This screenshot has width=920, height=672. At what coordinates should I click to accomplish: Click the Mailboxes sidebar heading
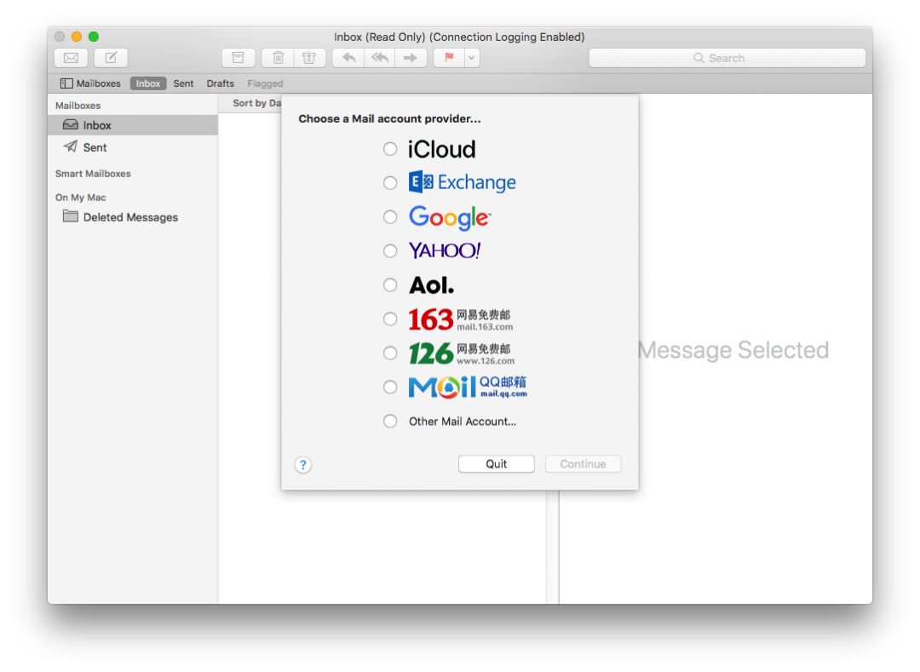pos(78,106)
